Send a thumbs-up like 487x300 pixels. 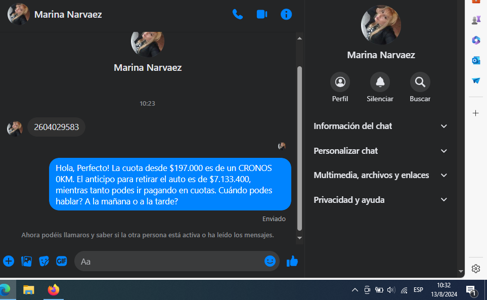292,261
